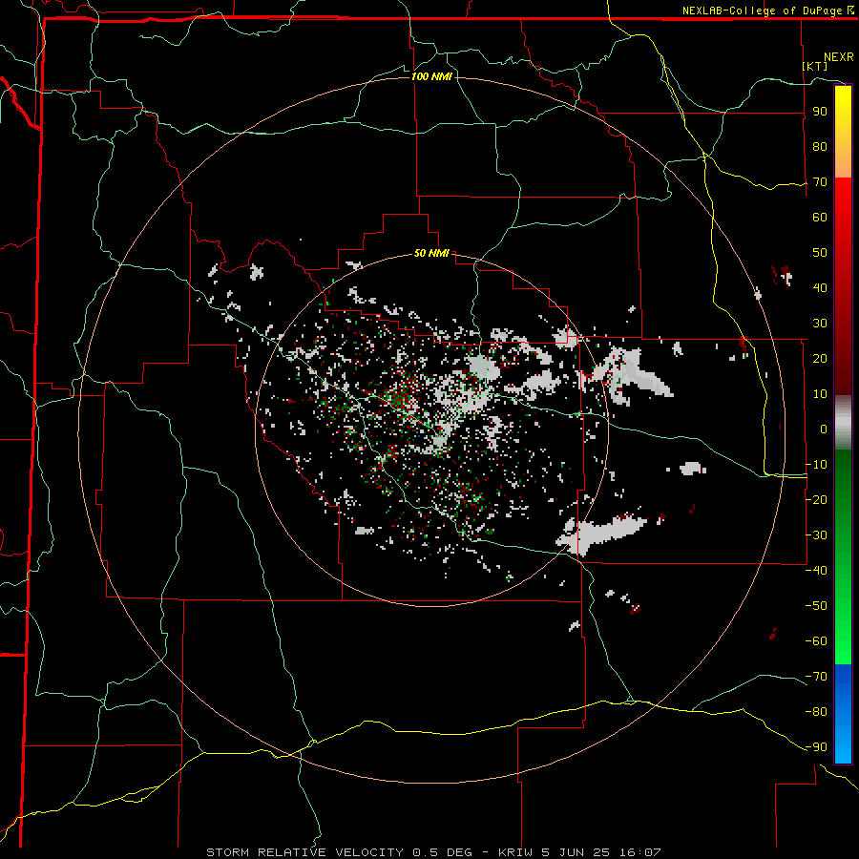859x859 pixels.
Task: Click the 90 value on velocity scale
Action: coord(820,112)
